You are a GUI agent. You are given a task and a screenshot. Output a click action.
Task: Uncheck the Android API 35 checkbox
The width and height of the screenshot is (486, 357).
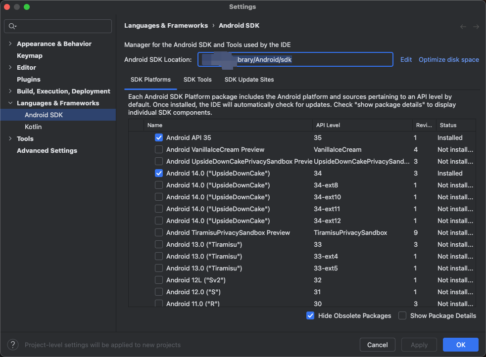point(159,137)
